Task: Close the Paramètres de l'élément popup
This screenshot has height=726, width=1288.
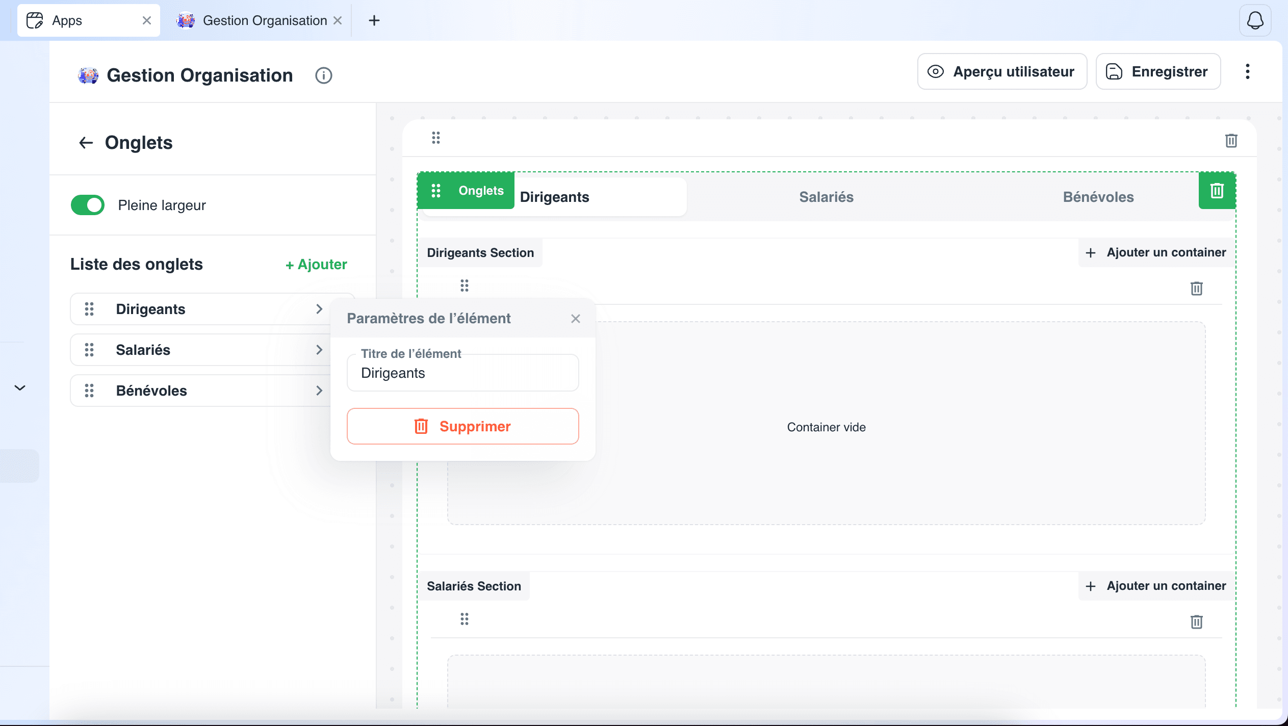Action: [576, 319]
